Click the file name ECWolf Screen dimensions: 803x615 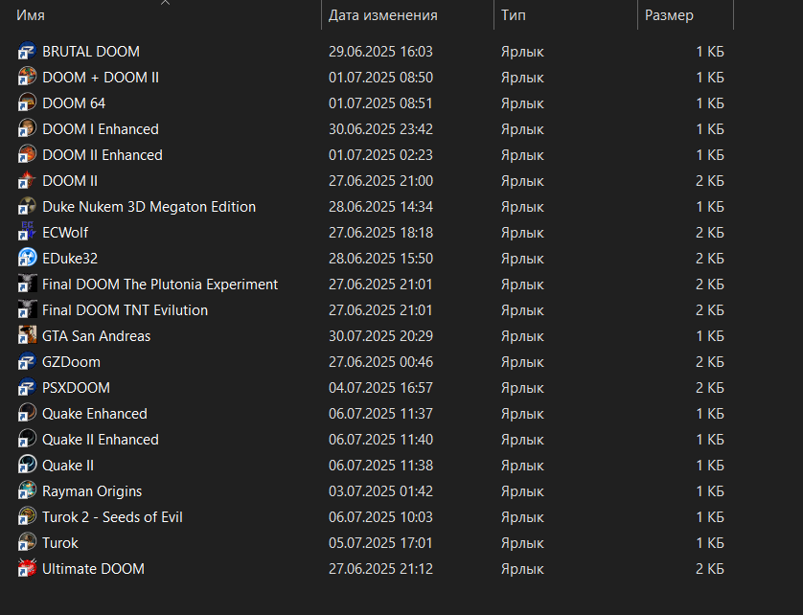(65, 233)
